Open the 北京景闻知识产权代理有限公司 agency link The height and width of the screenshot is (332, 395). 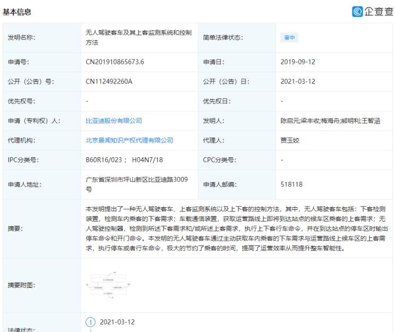(x=130, y=140)
